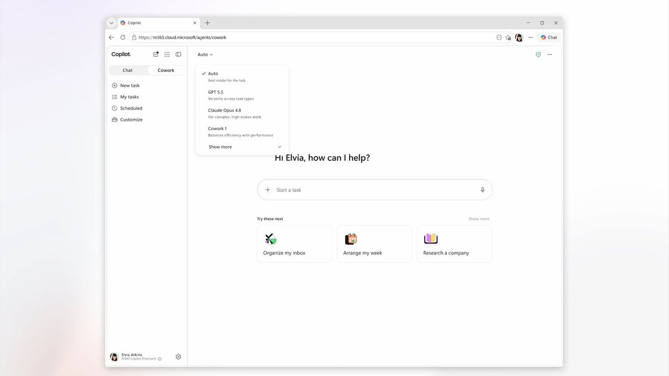This screenshot has height=376, width=669.
Task: Select Cowork 1 model option
Action: 242,131
